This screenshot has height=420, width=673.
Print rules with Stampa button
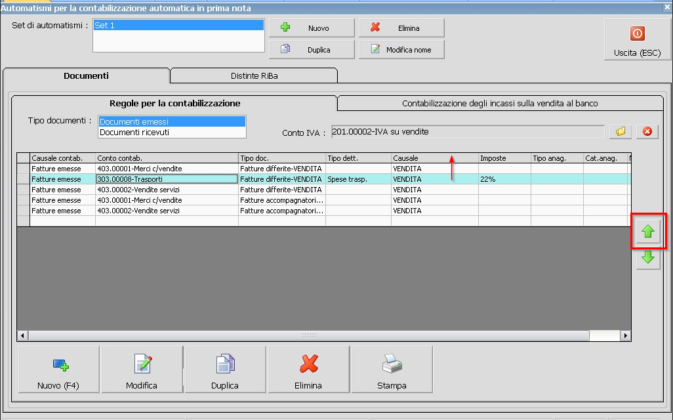[x=392, y=369]
